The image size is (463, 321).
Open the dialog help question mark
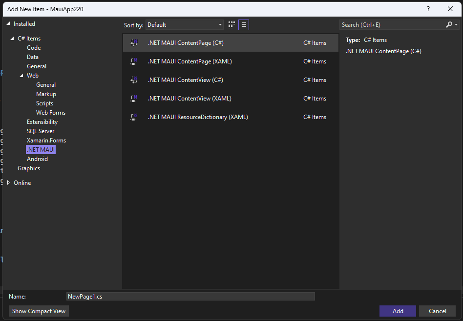(x=428, y=9)
